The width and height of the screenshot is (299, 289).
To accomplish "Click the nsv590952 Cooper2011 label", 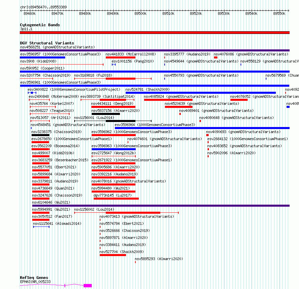I will tap(42, 68).
